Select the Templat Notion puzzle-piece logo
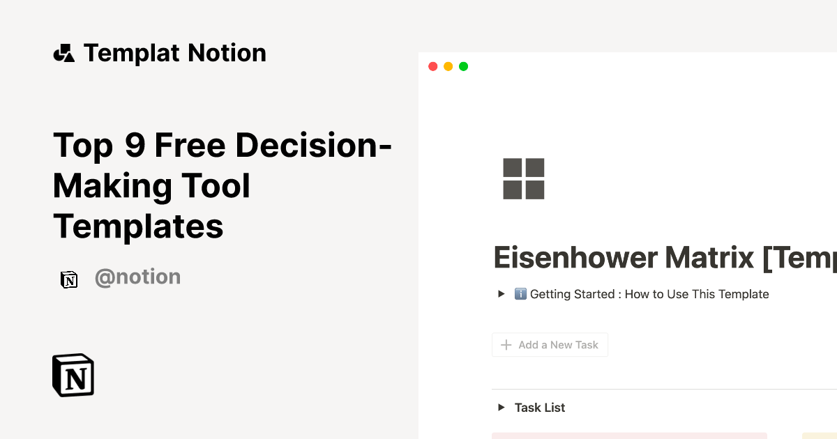Image resolution: width=837 pixels, height=439 pixels. point(64,52)
